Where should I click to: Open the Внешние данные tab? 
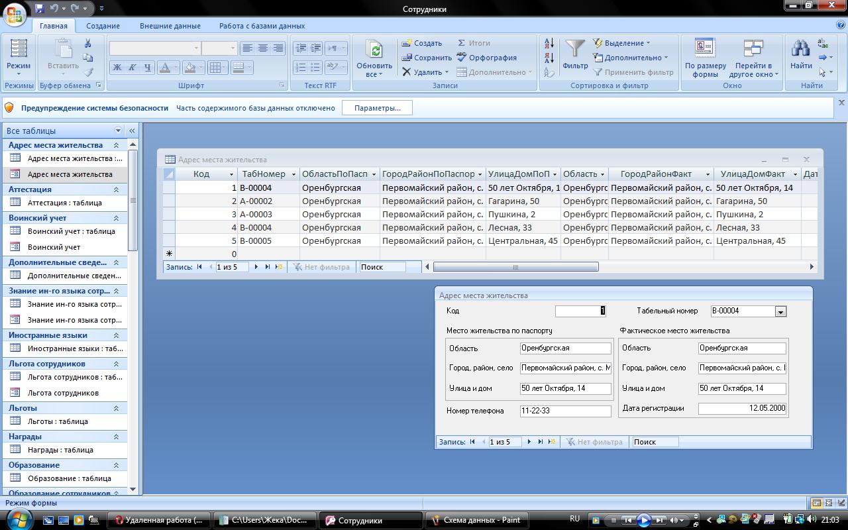pyautogui.click(x=170, y=26)
